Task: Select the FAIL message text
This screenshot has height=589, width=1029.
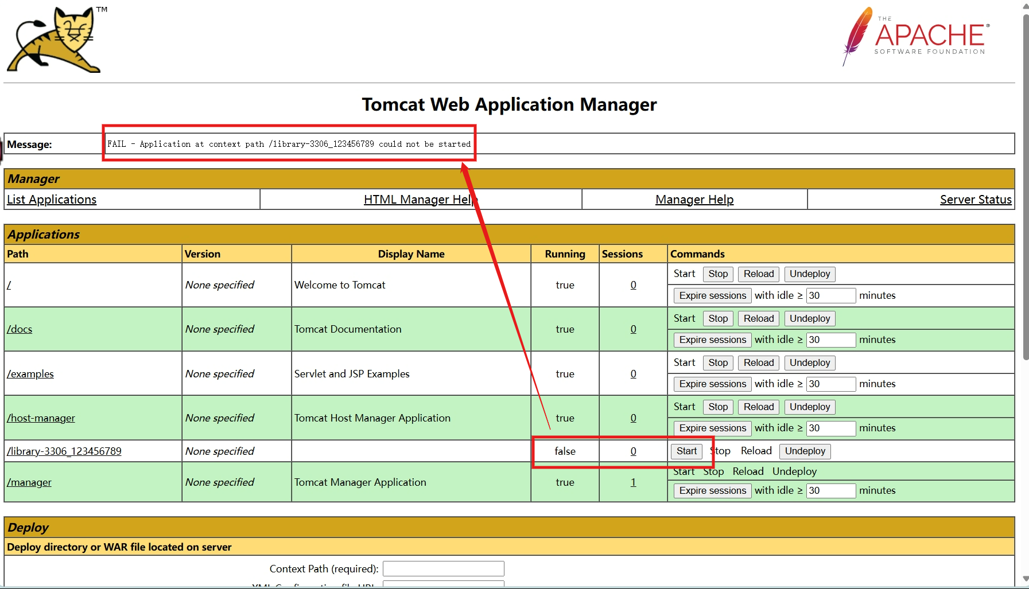Action: click(x=289, y=144)
